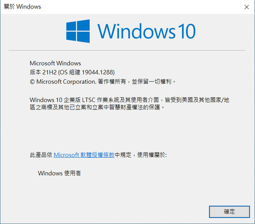Click the blue Windows logo icon
Image resolution: width=255 pixels, height=224 pixels.
pos(78,31)
